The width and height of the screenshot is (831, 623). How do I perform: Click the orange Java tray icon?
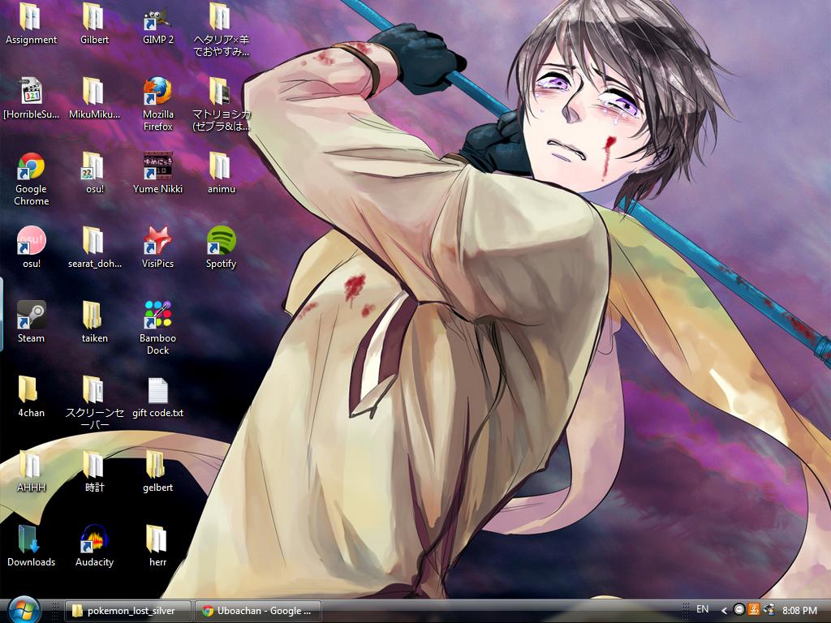point(754,610)
